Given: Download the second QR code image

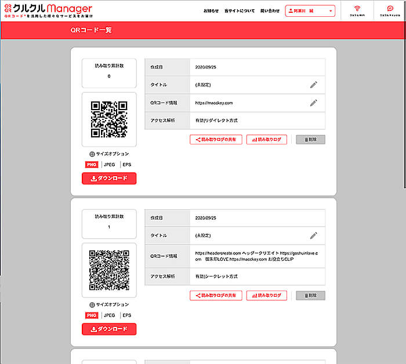Looking at the screenshot, I should click(109, 329).
